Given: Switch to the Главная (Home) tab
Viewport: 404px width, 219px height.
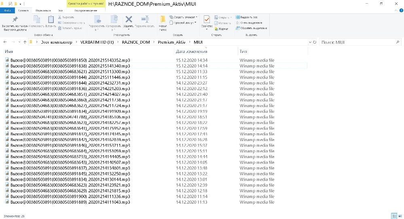Looking at the screenshot, I should tap(23, 11).
